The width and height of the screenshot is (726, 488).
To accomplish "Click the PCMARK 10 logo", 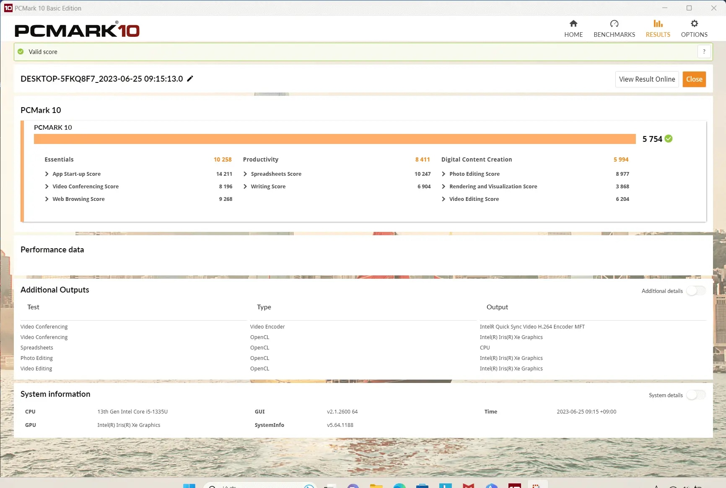I will 77,30.
